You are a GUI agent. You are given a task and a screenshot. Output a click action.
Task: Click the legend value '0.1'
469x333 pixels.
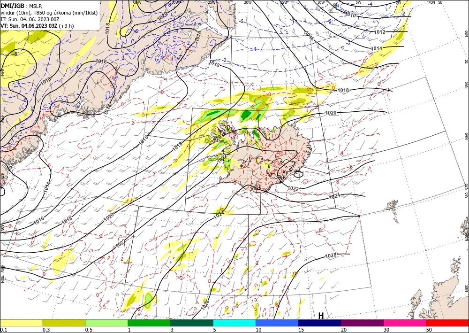3,330
